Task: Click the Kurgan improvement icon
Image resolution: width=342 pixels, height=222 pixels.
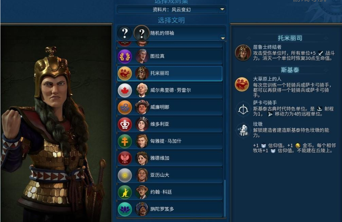Action: point(243,130)
